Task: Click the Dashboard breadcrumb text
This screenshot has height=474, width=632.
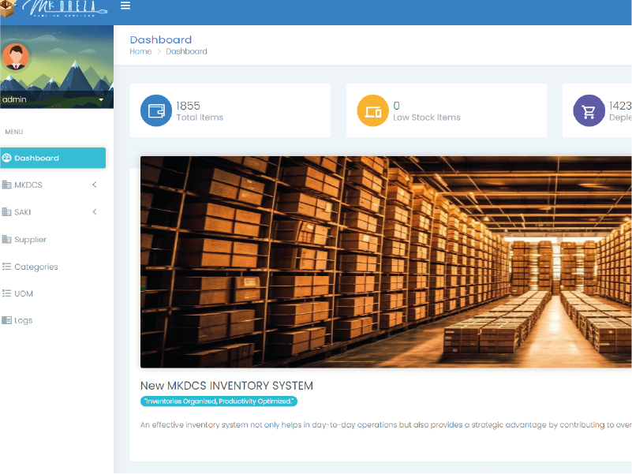Action: tap(187, 51)
